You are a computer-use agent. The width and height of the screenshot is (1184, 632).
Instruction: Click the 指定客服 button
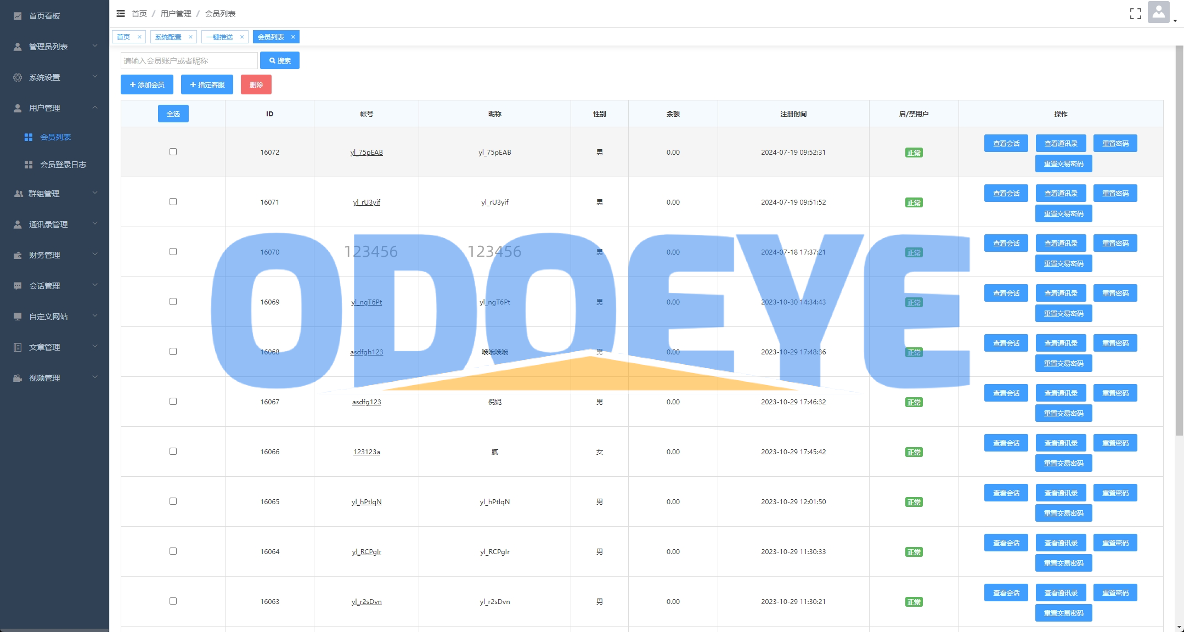pos(207,84)
